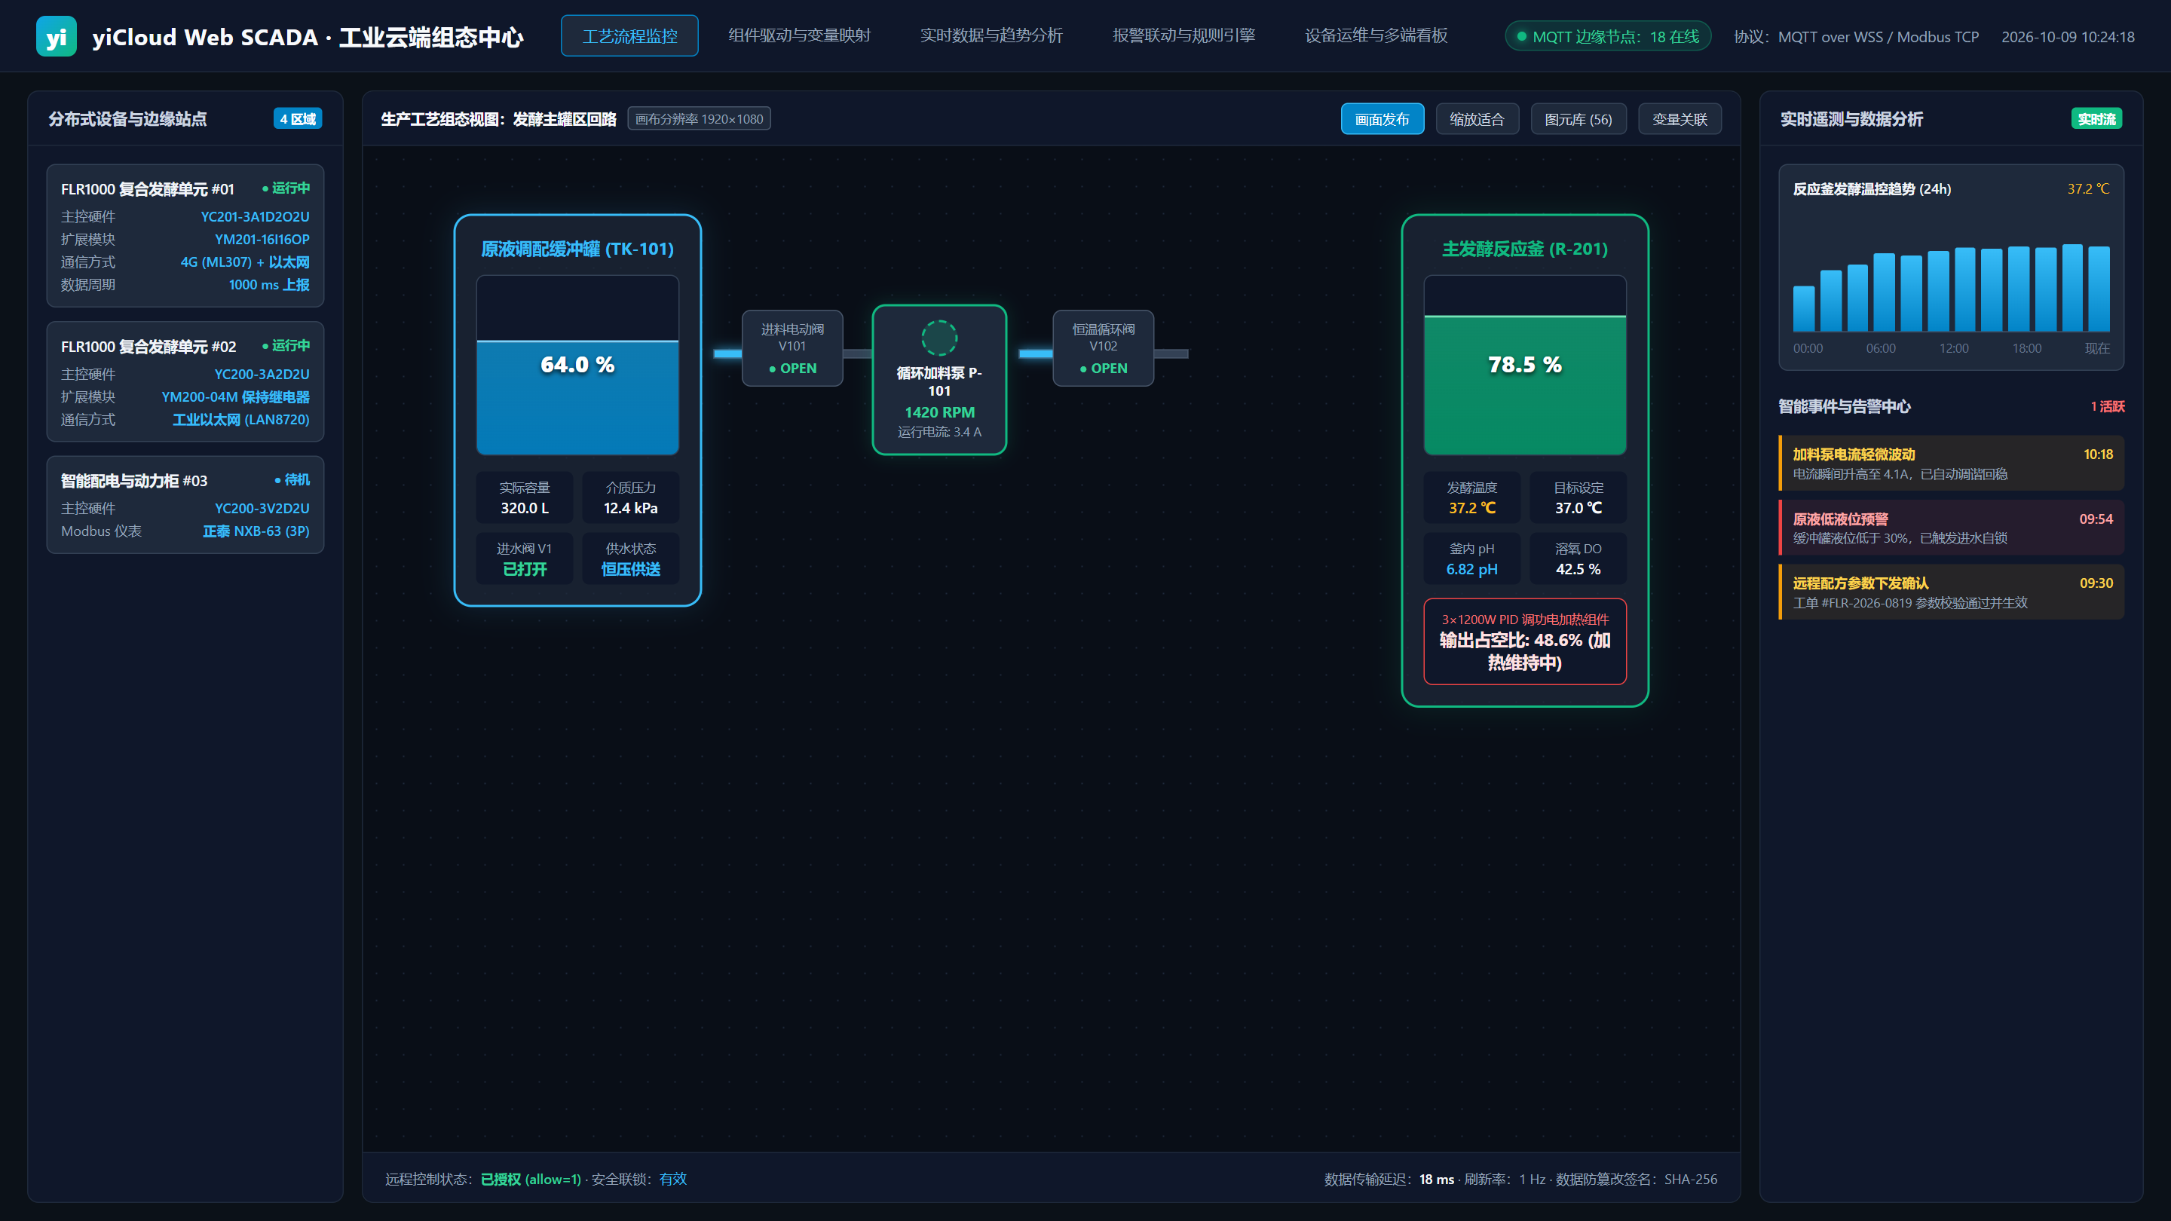Viewport: 2171px width, 1221px height.
Task: Click the 变量关联 button
Action: 1679,119
